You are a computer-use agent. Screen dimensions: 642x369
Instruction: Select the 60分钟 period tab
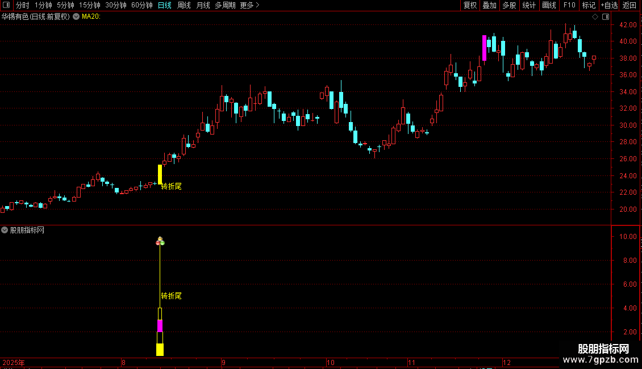(142, 5)
